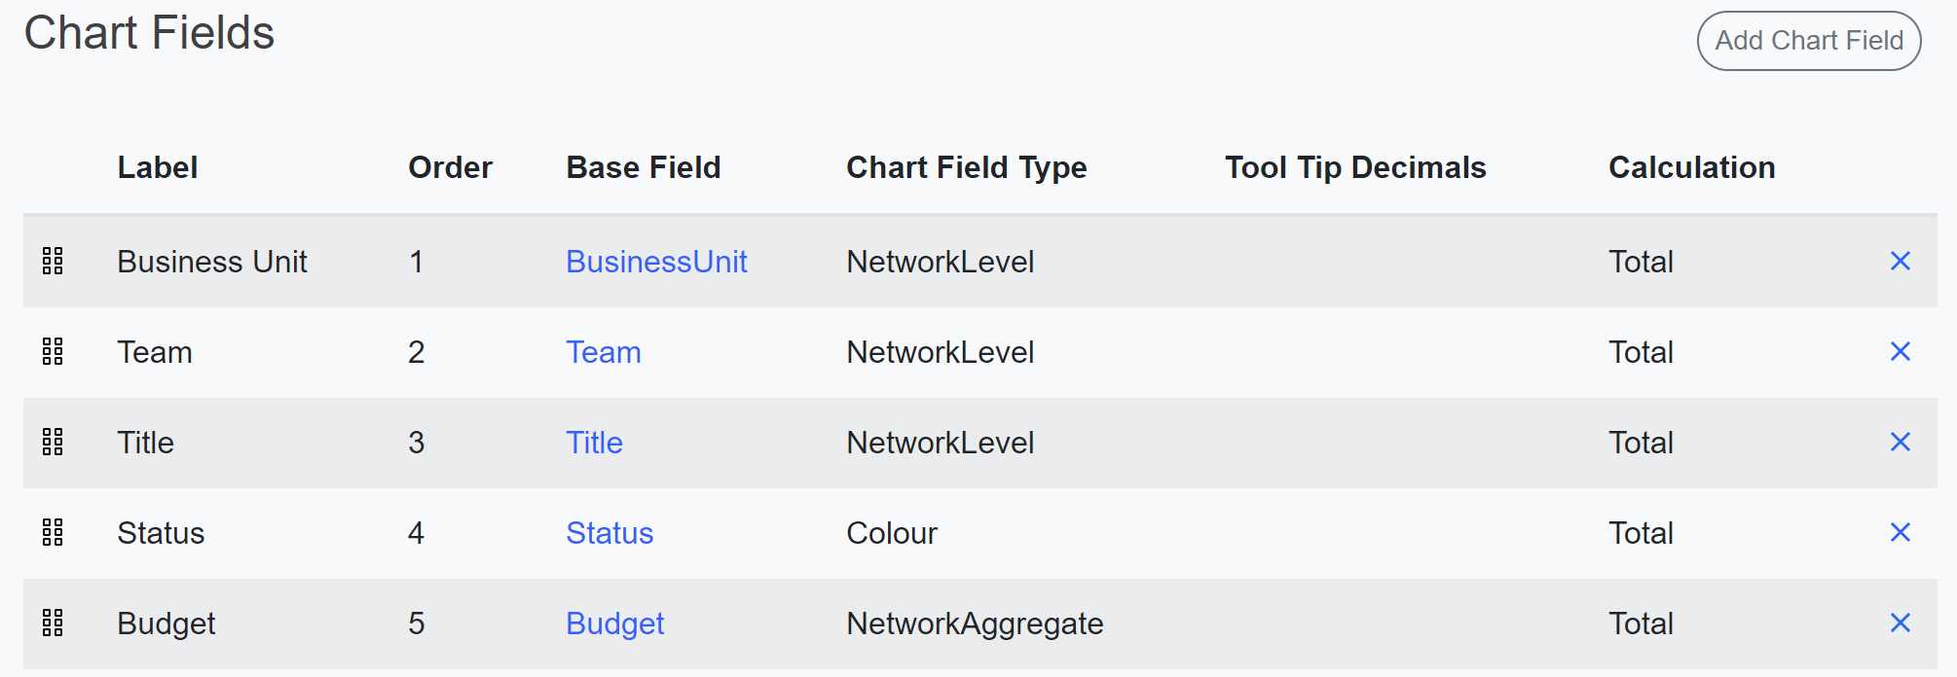Click the Base Field column header
This screenshot has width=1957, height=677.
click(644, 167)
